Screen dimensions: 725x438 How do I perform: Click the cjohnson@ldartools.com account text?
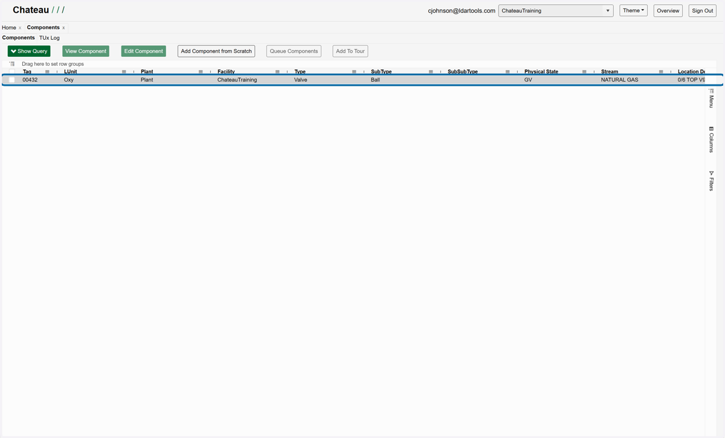coord(462,11)
